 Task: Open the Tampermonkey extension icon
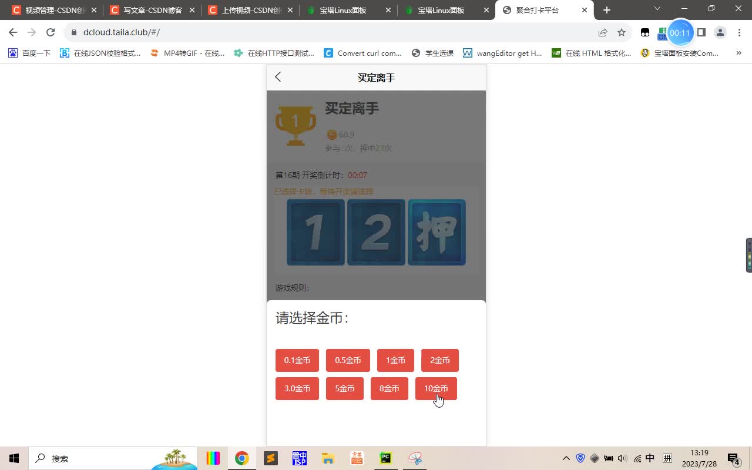click(645, 32)
